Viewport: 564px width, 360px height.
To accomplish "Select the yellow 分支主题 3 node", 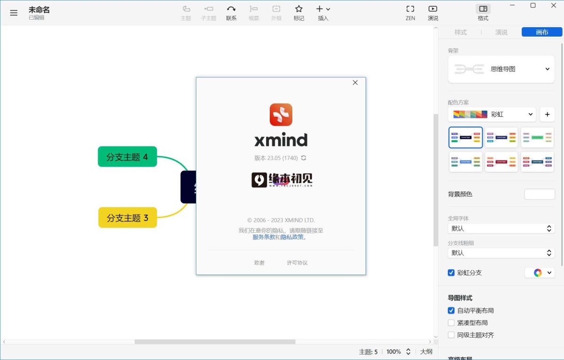I will 127,218.
